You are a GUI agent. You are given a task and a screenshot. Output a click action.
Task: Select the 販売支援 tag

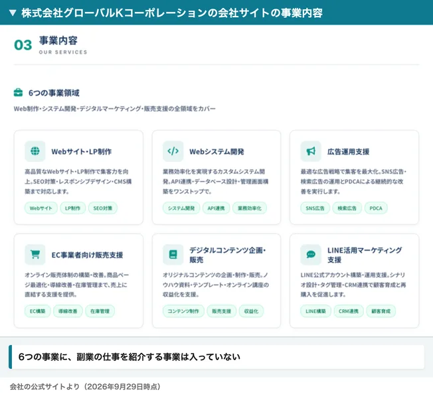point(221,311)
